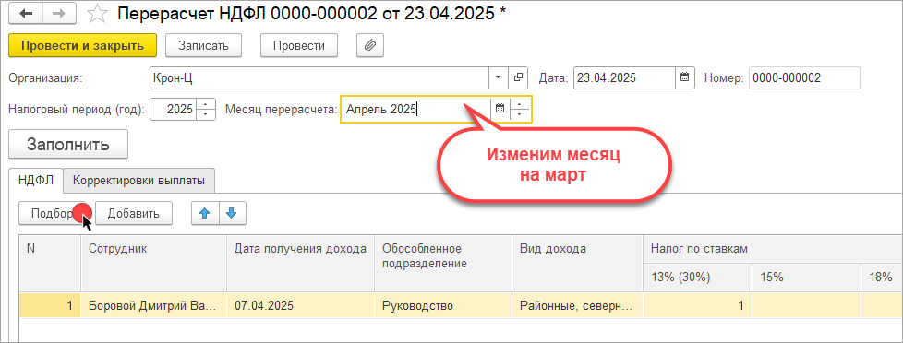Select the row number 1 cell
Image resolution: width=903 pixels, height=343 pixels.
click(x=50, y=305)
